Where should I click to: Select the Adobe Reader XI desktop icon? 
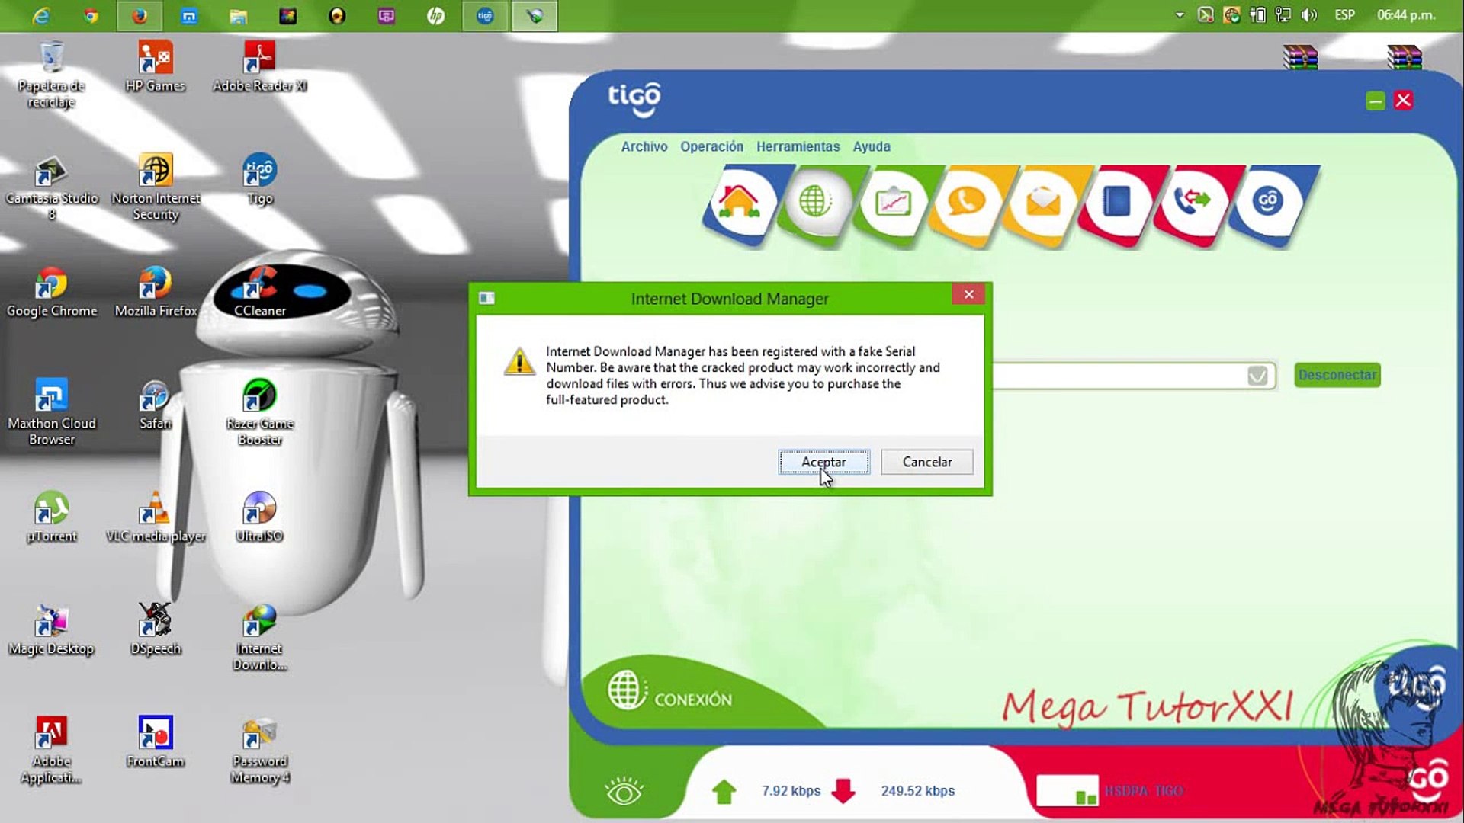pos(259,67)
